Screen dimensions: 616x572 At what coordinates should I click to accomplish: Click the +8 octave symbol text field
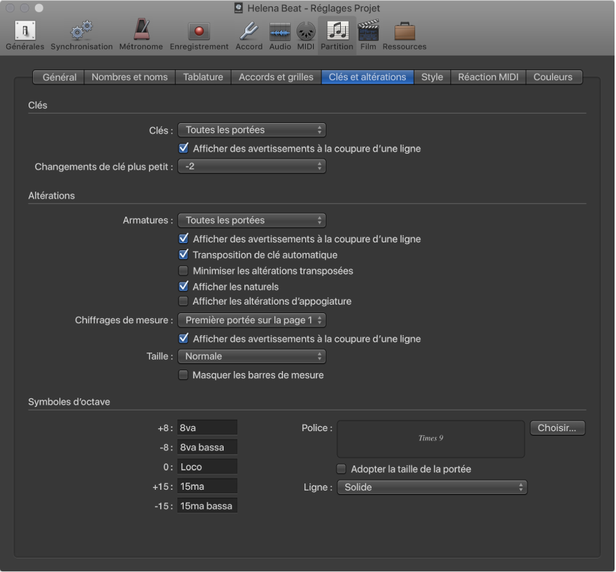tap(207, 428)
